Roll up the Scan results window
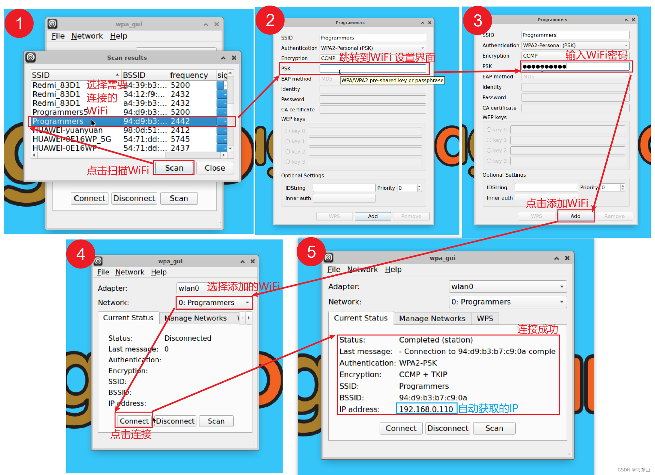The width and height of the screenshot is (655, 475). coord(223,58)
